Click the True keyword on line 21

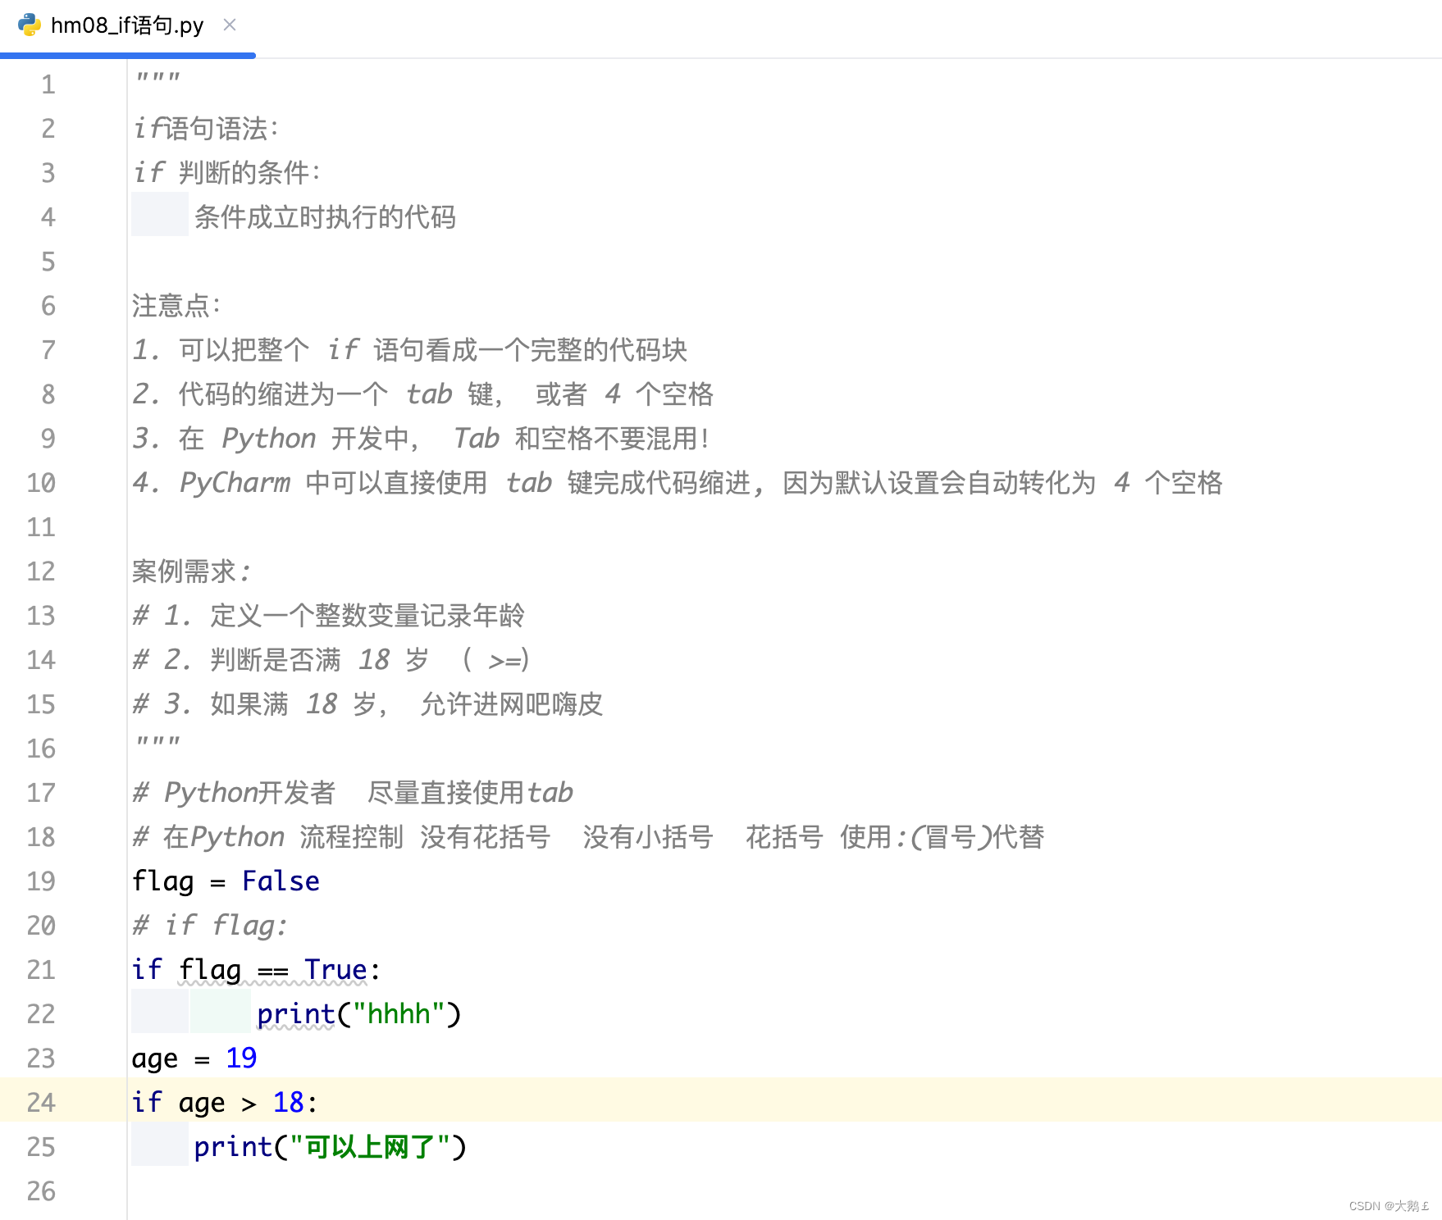338,969
